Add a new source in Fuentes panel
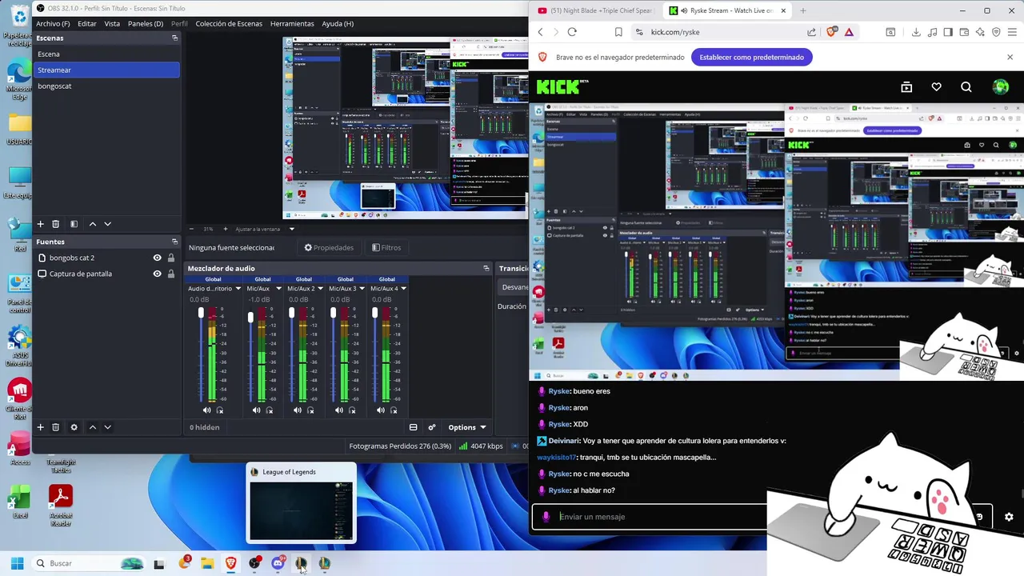This screenshot has height=576, width=1024. pos(40,427)
